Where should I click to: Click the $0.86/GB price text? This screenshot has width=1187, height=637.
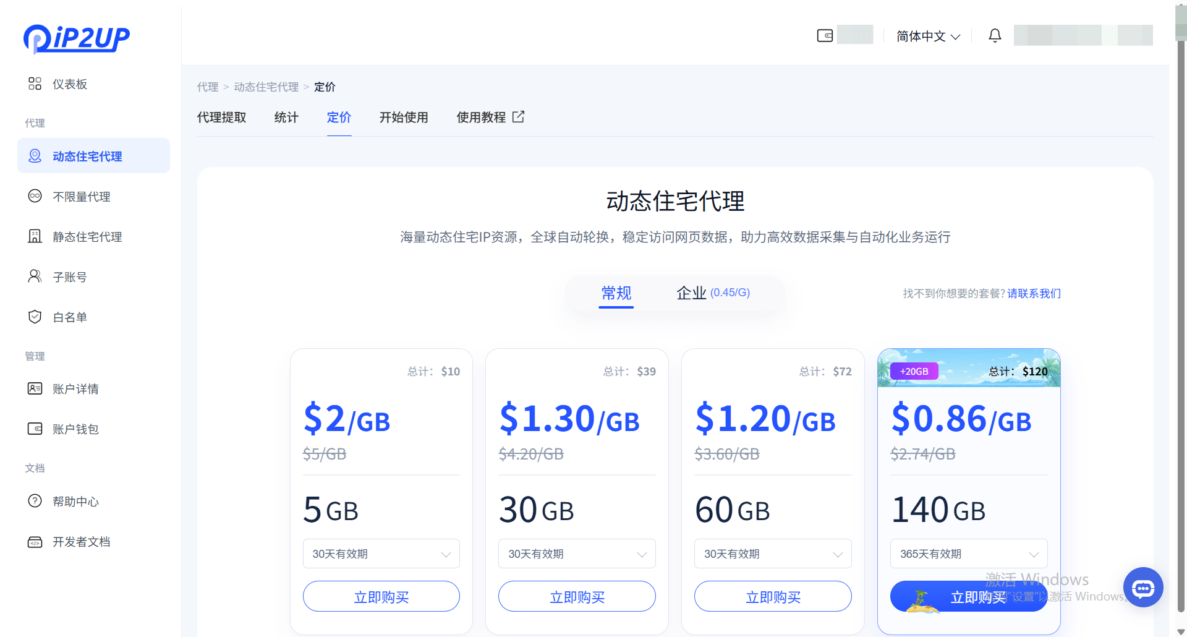point(961,419)
